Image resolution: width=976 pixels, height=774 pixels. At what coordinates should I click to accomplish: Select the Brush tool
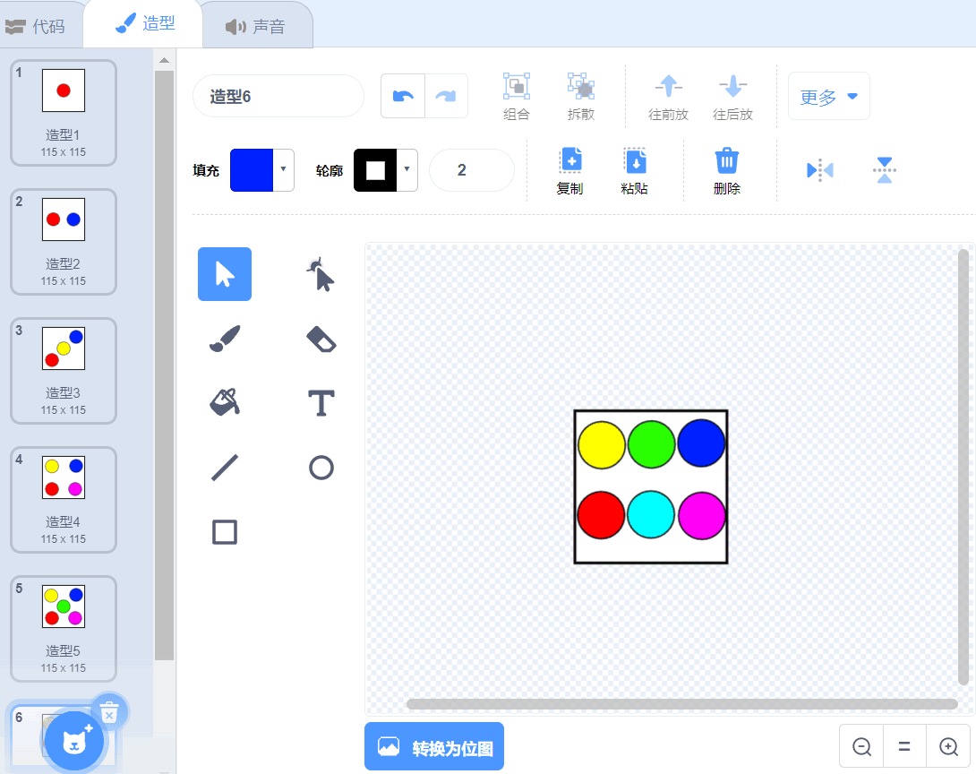coord(225,339)
